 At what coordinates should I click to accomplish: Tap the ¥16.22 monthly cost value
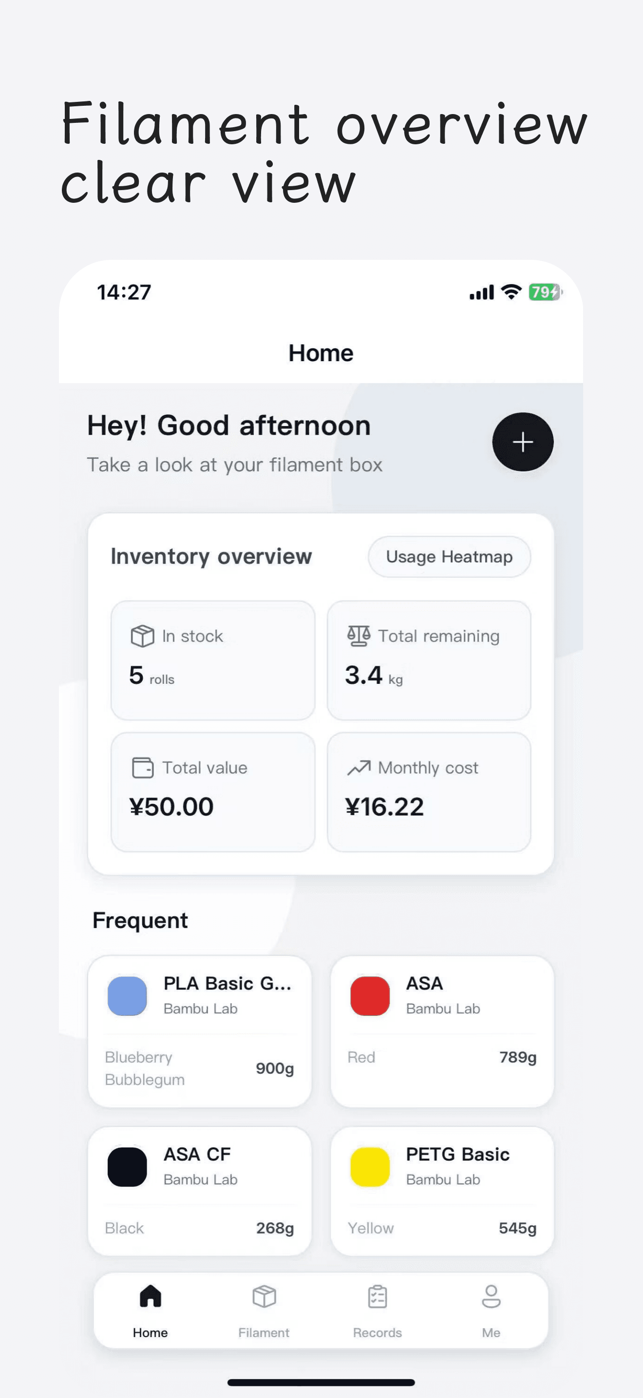point(384,806)
